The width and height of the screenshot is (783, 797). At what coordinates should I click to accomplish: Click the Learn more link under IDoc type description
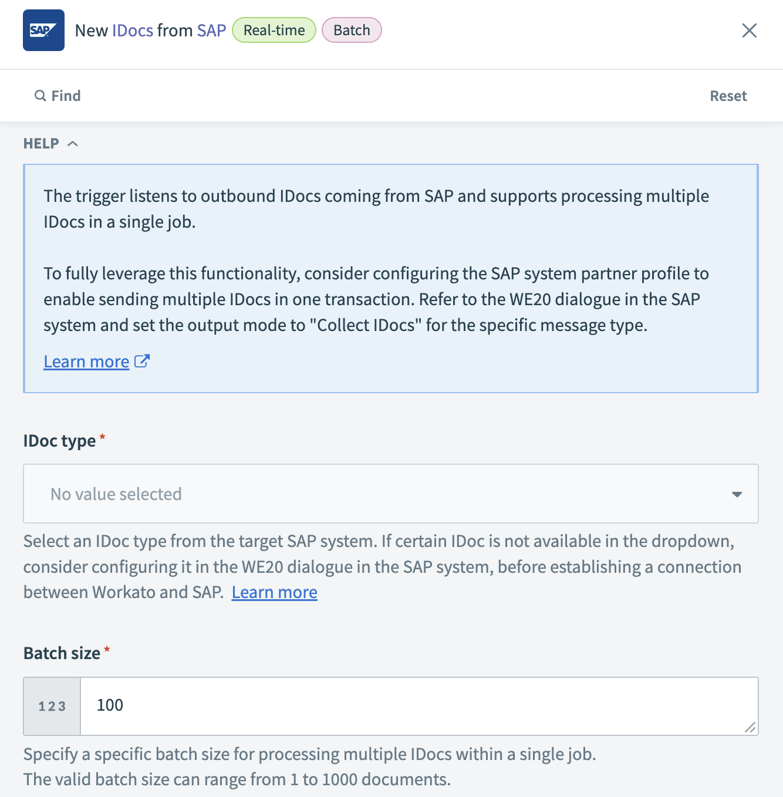coord(274,592)
